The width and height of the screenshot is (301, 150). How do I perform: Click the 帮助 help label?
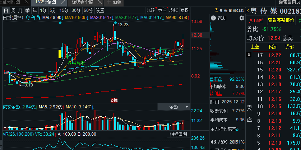tap(222, 18)
